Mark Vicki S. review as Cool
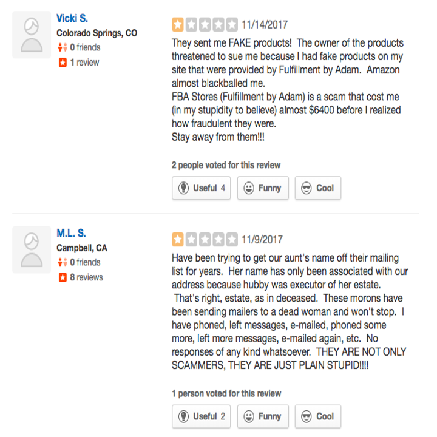Image resolution: width=437 pixels, height=437 pixels. tap(318, 188)
